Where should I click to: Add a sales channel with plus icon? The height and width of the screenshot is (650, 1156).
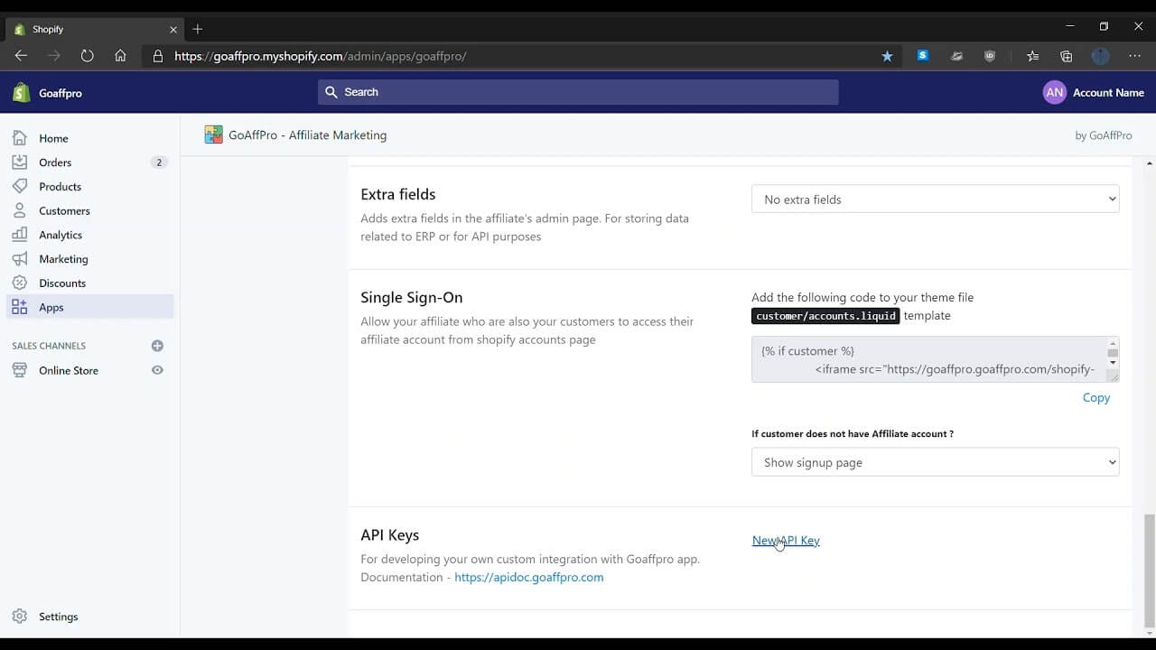pyautogui.click(x=157, y=346)
